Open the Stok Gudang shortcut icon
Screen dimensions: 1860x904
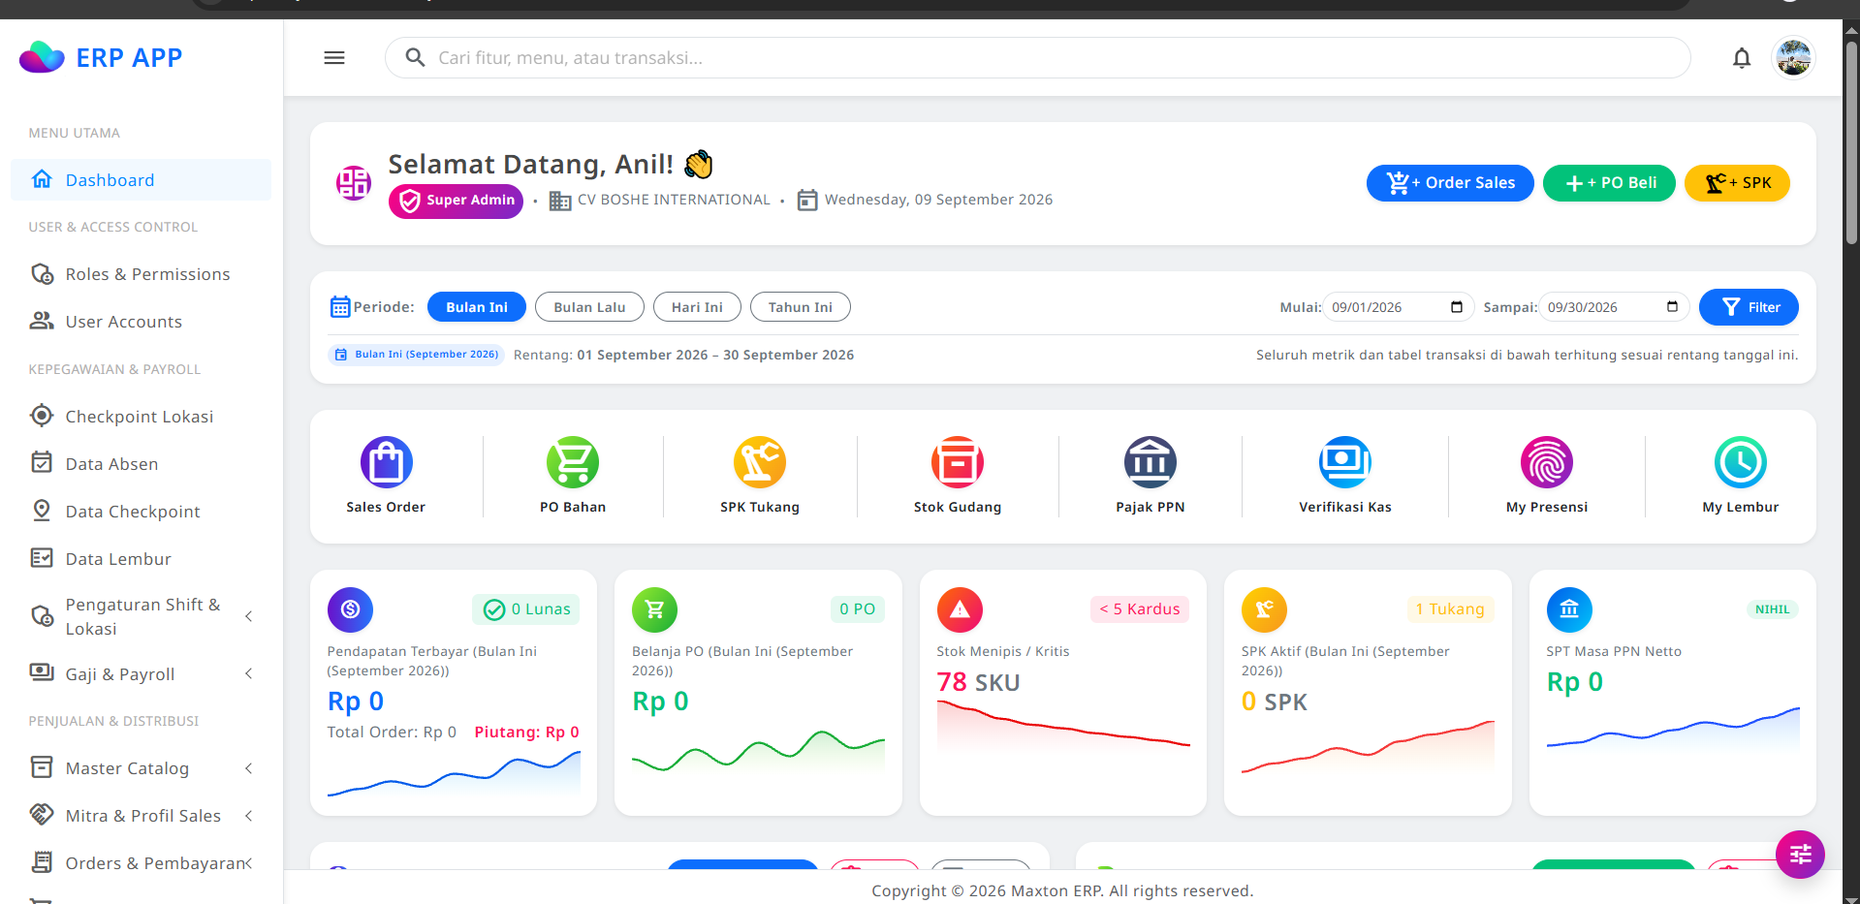[x=958, y=462]
